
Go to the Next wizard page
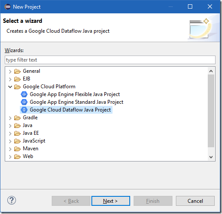(x=111, y=201)
